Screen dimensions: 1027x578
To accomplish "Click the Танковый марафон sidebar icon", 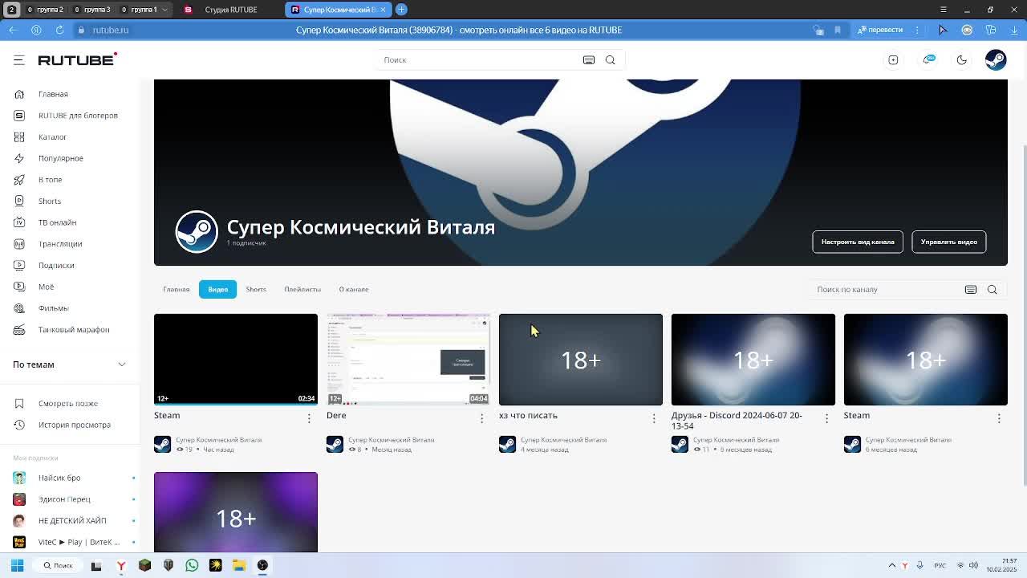I will pos(19,330).
